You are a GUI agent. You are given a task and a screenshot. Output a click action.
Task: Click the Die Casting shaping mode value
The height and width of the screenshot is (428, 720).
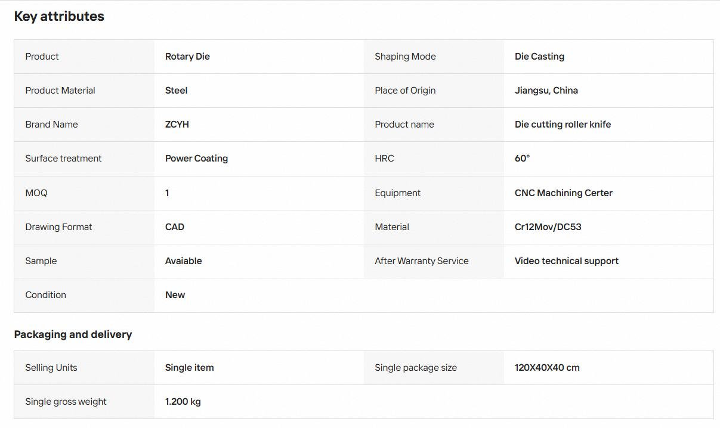pos(539,57)
